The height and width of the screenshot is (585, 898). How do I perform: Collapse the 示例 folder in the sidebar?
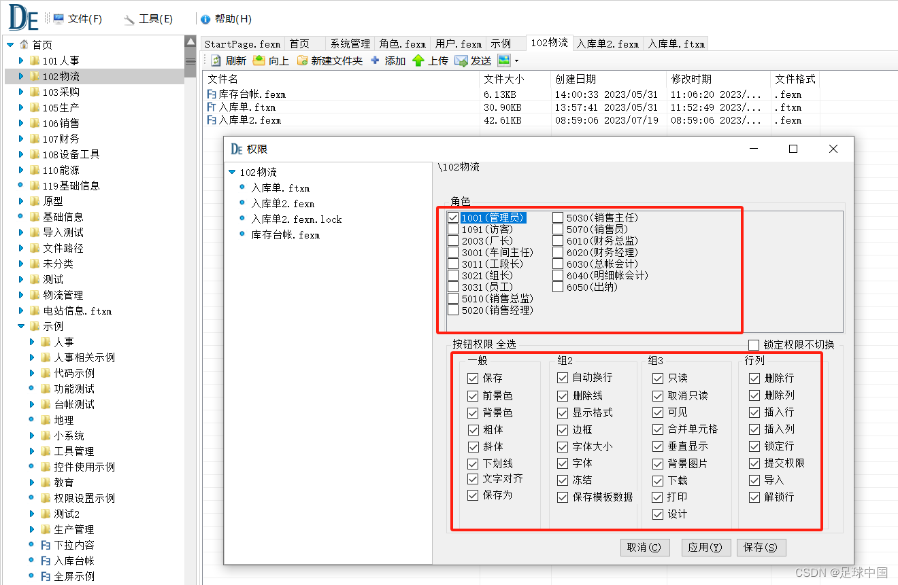(21, 325)
